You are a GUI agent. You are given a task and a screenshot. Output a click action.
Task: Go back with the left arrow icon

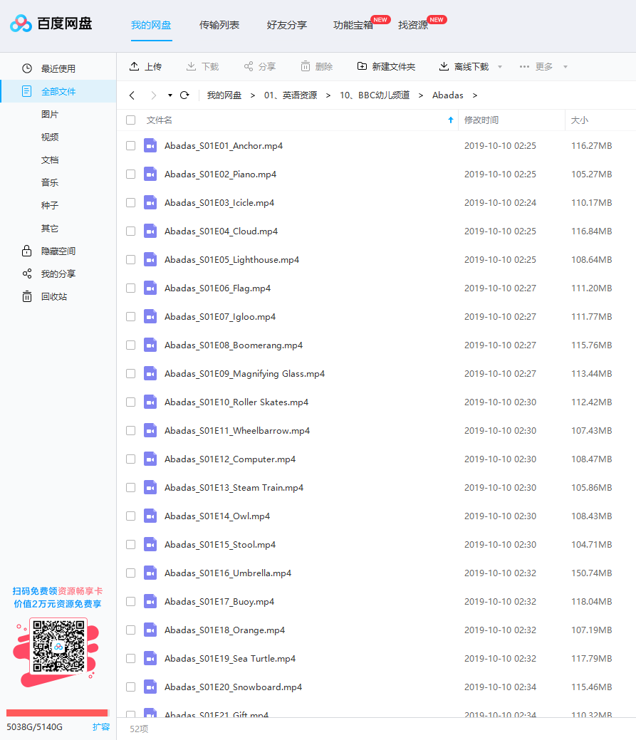click(132, 95)
